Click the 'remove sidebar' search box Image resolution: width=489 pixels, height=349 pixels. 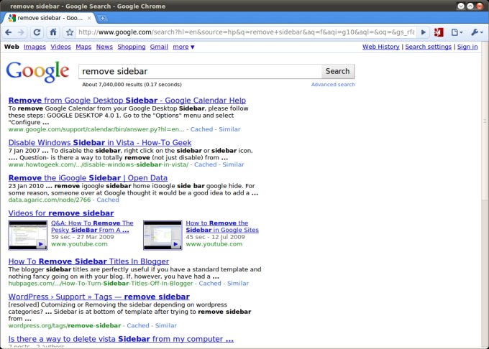(x=200, y=71)
